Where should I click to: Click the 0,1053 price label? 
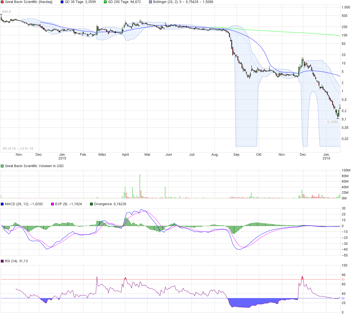point(332,122)
